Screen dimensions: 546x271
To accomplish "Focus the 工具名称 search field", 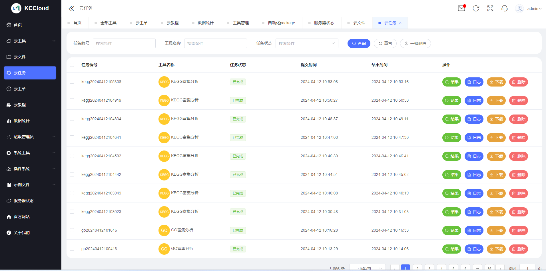I will 216,43.
